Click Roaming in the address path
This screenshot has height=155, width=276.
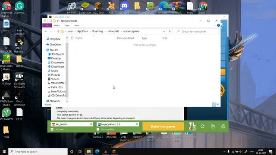[x=97, y=31]
